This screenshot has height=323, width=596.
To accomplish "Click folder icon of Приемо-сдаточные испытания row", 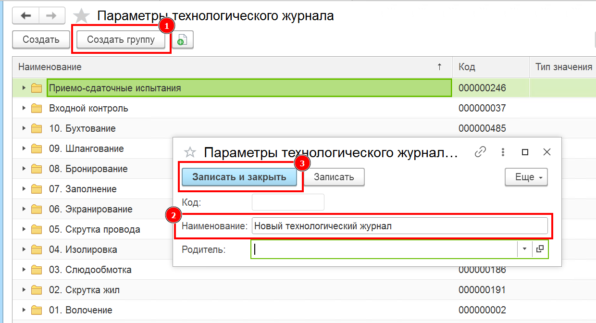I will [x=37, y=88].
